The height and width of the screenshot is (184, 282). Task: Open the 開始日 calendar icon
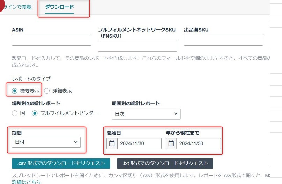[112, 143]
